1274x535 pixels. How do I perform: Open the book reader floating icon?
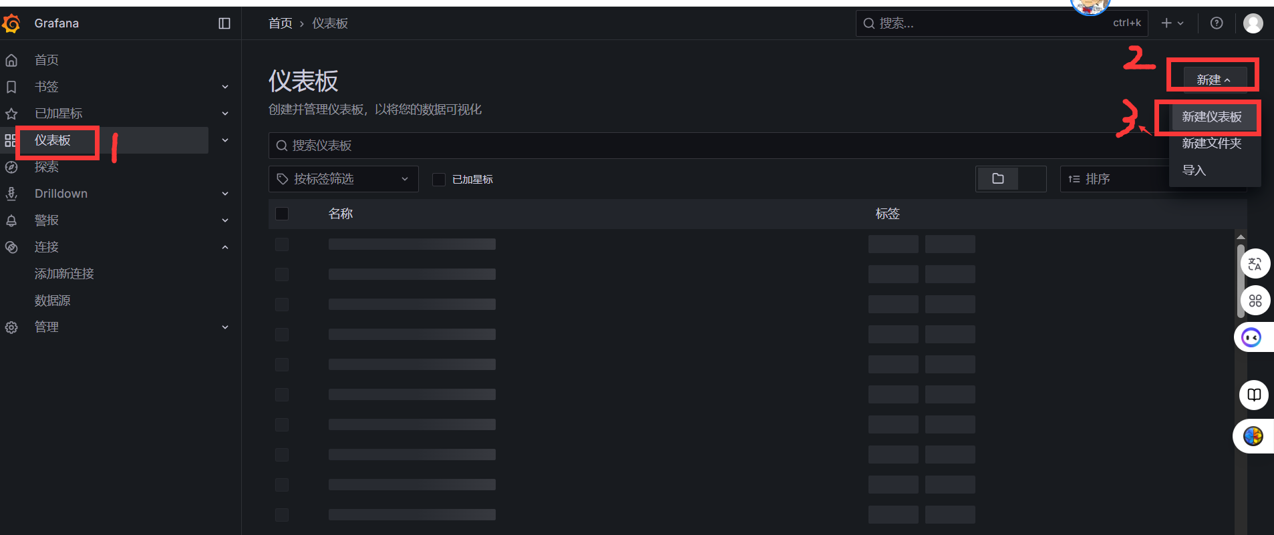coord(1254,395)
